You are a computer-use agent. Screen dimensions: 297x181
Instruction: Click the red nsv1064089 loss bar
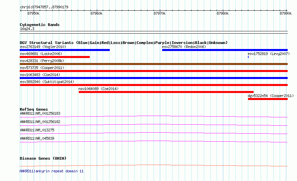[x=166, y=92]
